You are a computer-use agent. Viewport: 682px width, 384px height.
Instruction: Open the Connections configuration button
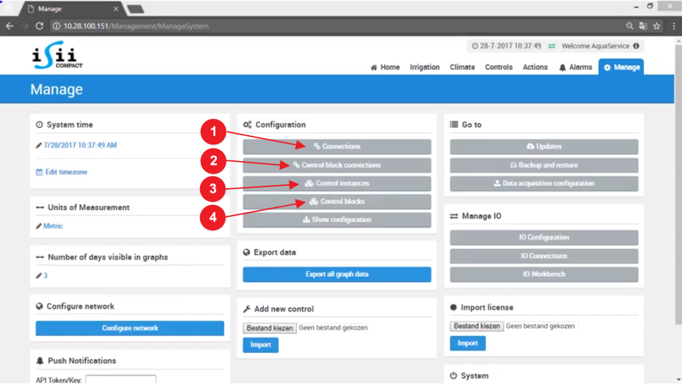(x=337, y=146)
